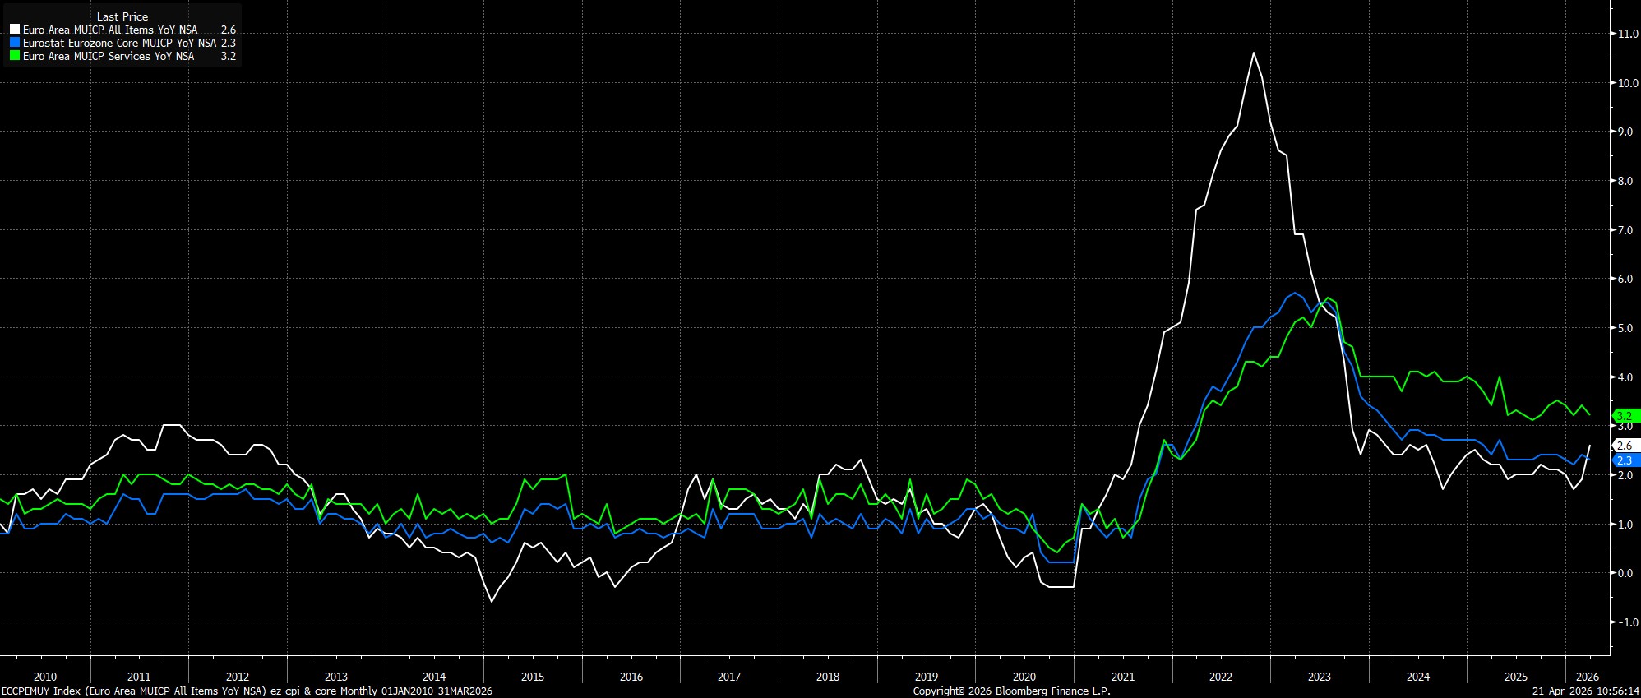Select the 2026 label on the time axis

pyautogui.click(x=1587, y=677)
